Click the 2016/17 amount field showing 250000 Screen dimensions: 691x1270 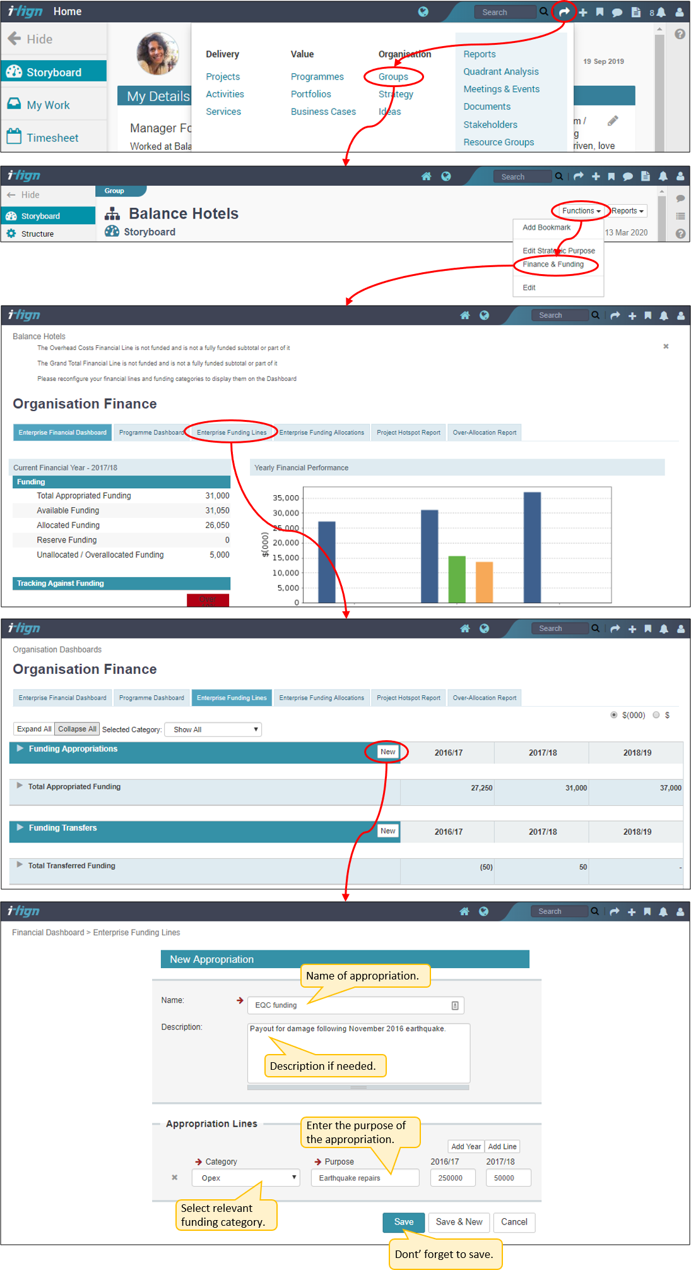(452, 1178)
